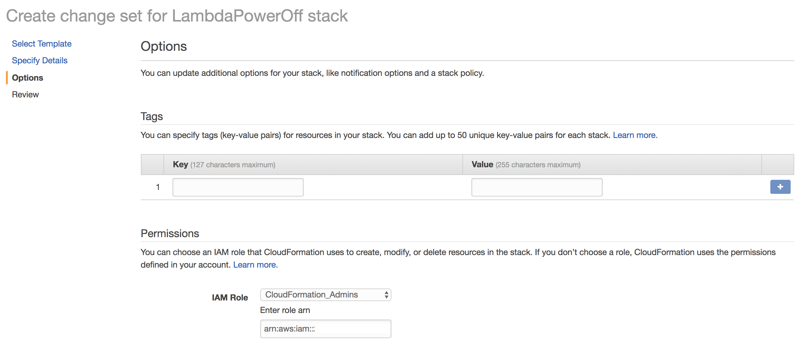The image size is (799, 359).
Task: Click the Permissions section heading
Action: (170, 233)
